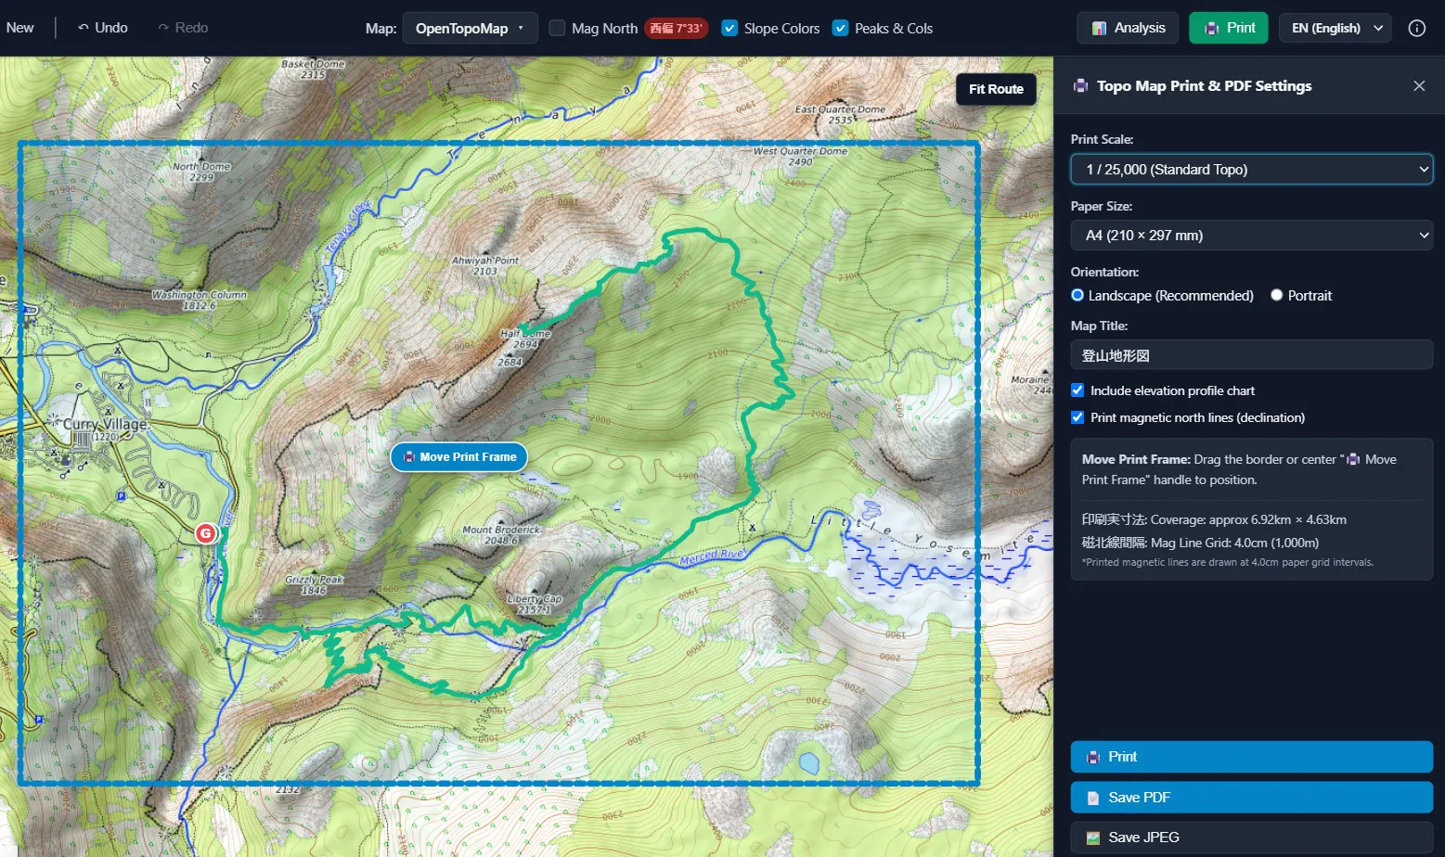Click the Liberty Cap label on map
Image resolution: width=1445 pixels, height=857 pixels.
(x=535, y=599)
